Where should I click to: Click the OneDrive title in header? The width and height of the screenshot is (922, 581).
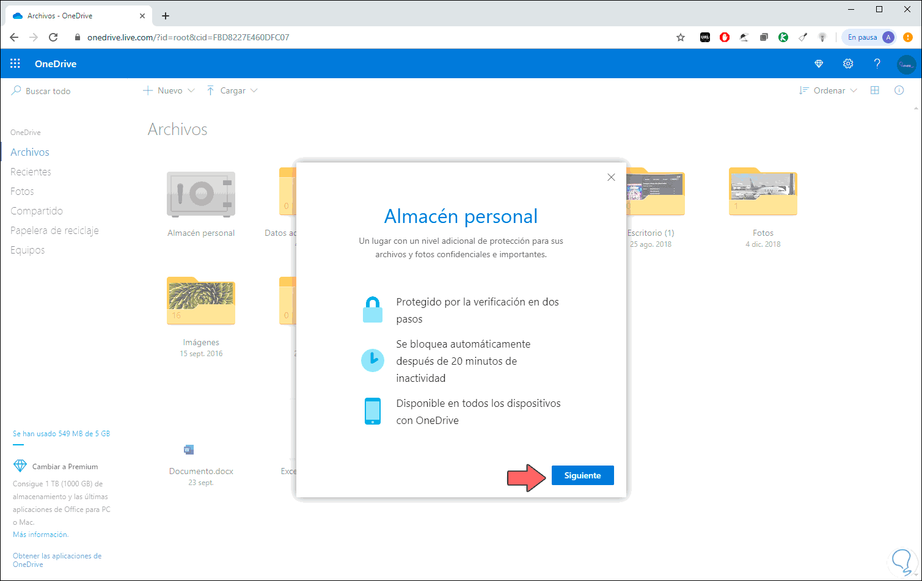(x=56, y=64)
